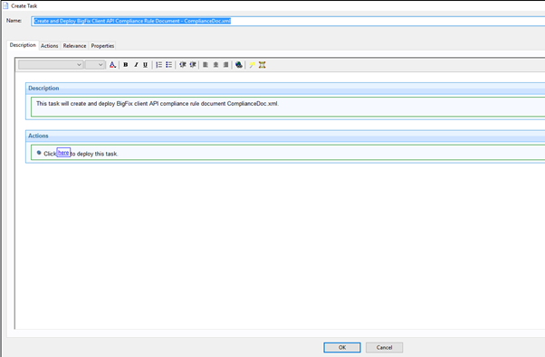Insert a bulleted list
The width and height of the screenshot is (545, 357).
[x=169, y=65]
